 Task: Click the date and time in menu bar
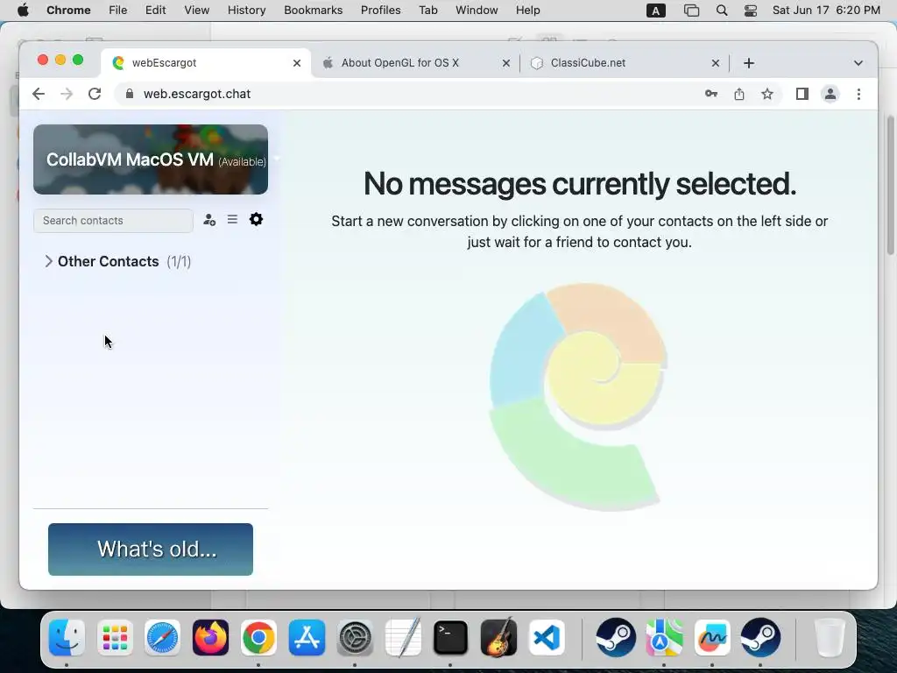(826, 11)
